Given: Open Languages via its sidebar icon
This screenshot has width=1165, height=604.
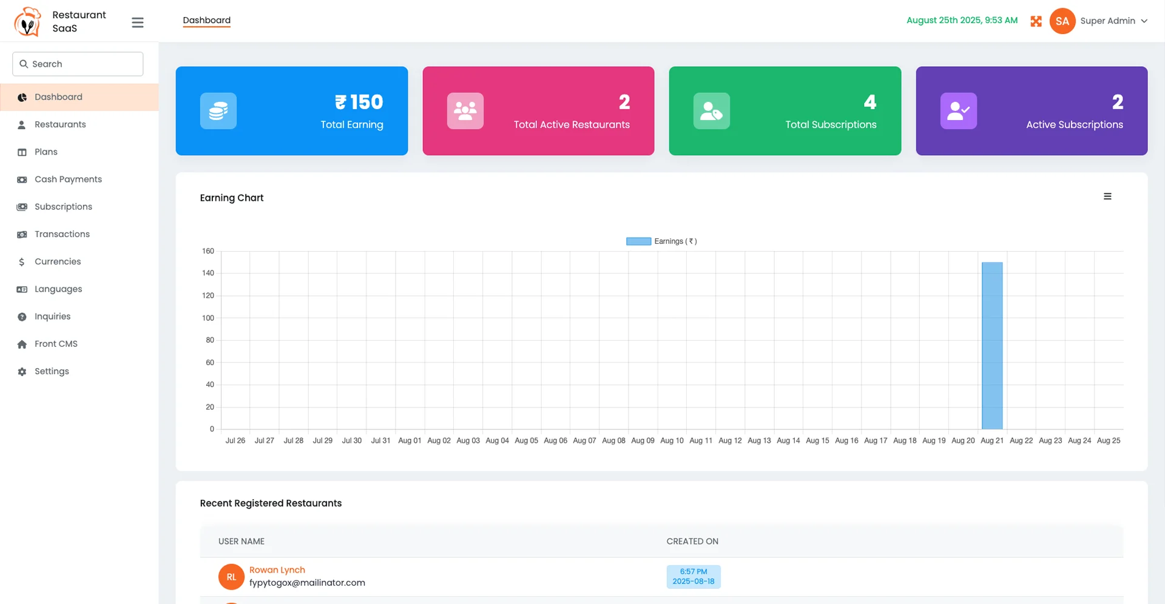Looking at the screenshot, I should pyautogui.click(x=22, y=289).
